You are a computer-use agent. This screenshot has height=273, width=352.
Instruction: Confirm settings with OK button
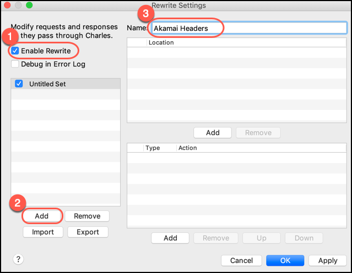[x=285, y=260]
